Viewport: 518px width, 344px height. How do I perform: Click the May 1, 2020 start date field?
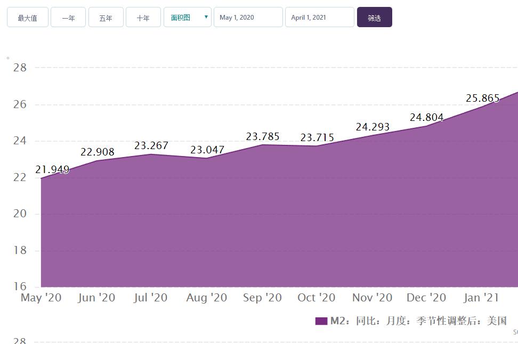(x=248, y=17)
